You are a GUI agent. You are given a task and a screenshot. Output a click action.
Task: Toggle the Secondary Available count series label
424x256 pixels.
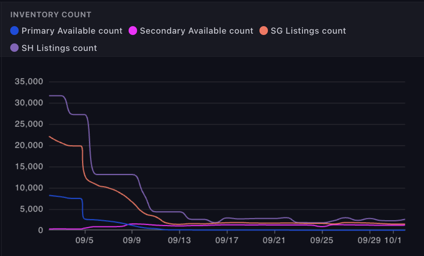pos(196,31)
